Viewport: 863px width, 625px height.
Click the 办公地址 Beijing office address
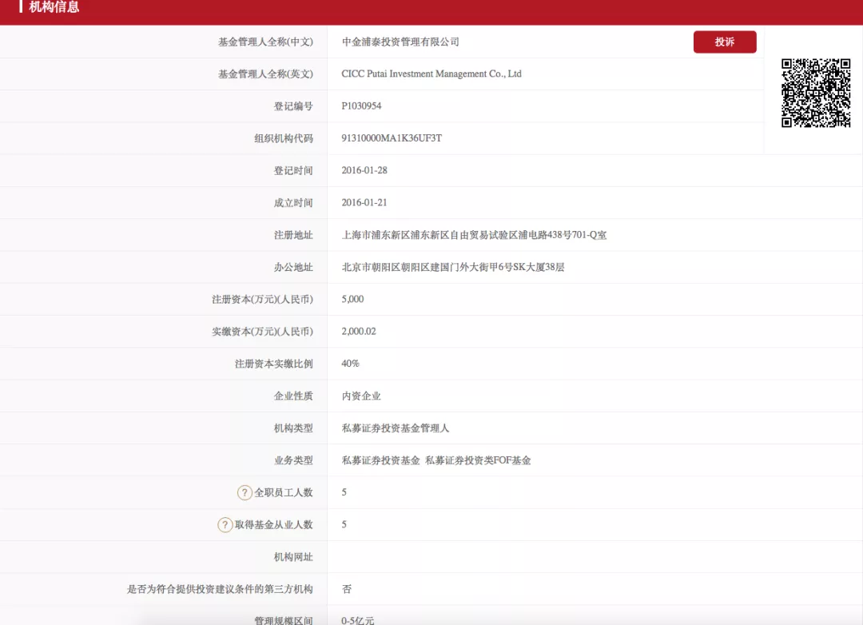pos(452,267)
